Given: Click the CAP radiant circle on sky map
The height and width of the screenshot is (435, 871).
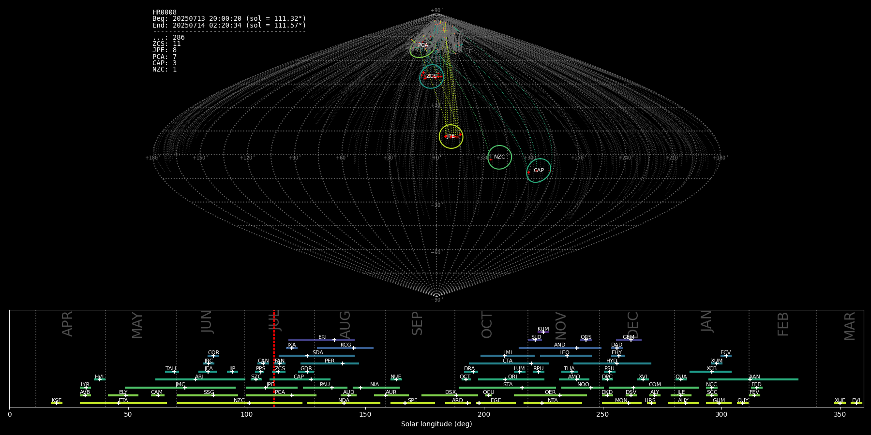Looking at the screenshot, I should (539, 171).
